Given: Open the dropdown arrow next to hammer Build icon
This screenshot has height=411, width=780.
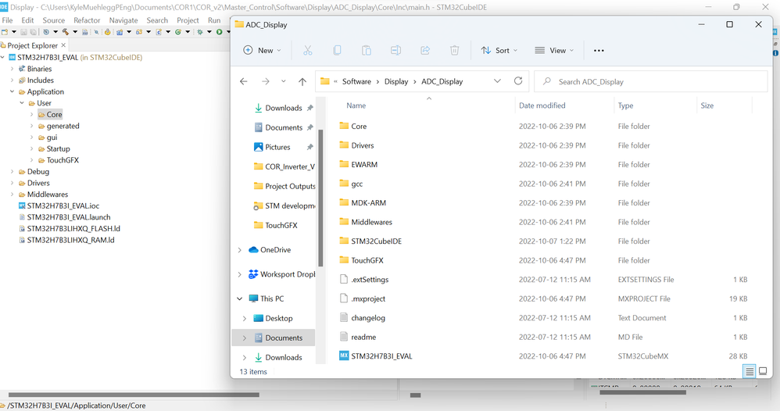Looking at the screenshot, I should pyautogui.click(x=75, y=32).
